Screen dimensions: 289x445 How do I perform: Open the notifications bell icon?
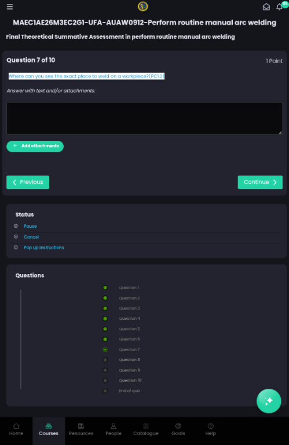tap(279, 7)
